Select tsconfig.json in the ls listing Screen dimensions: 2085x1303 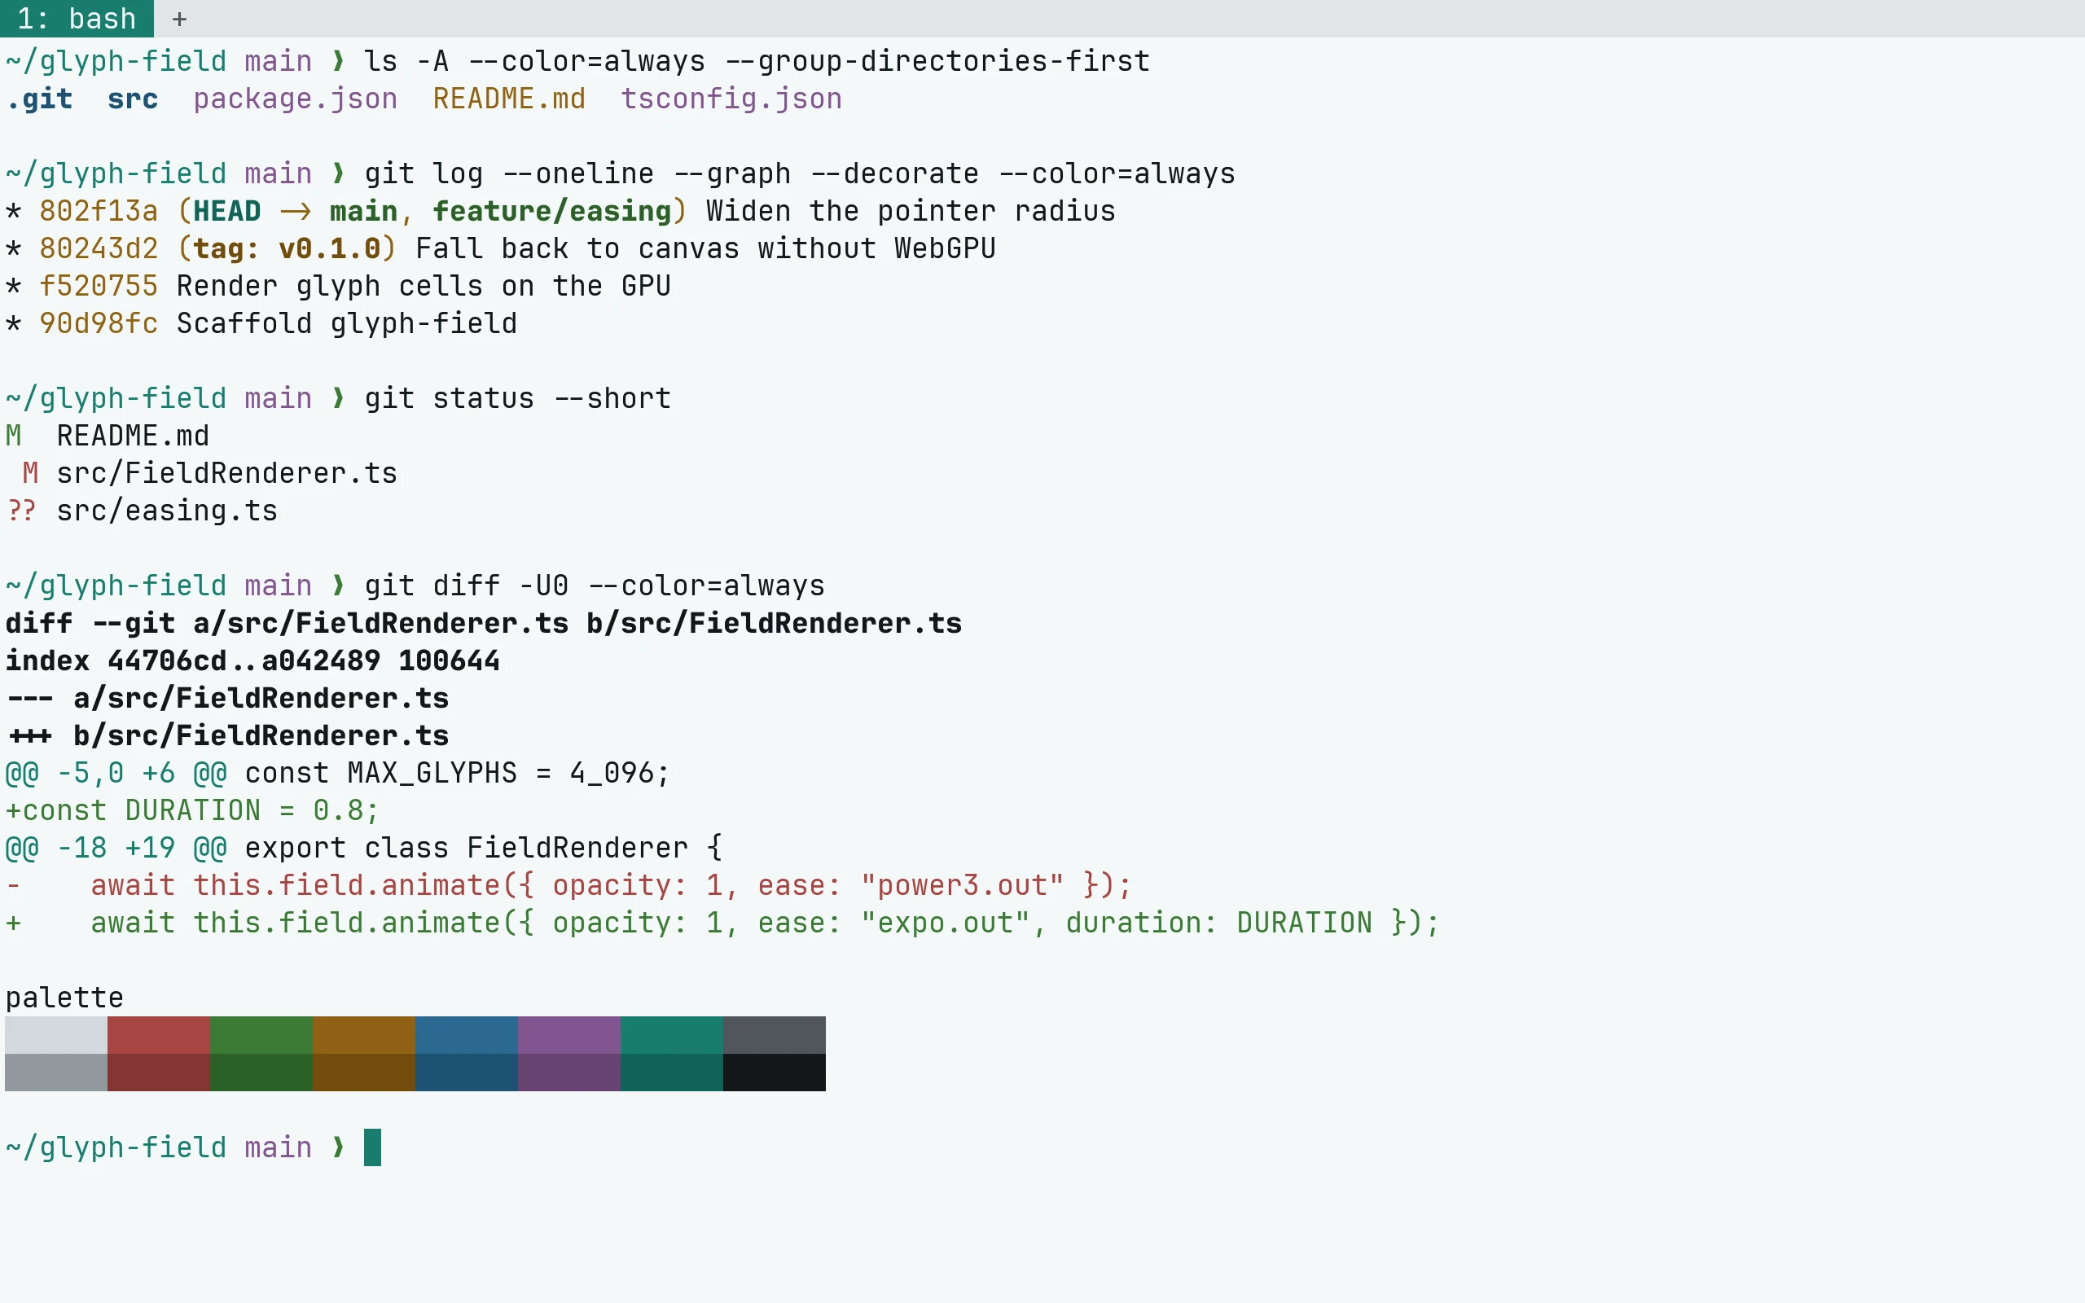731,99
